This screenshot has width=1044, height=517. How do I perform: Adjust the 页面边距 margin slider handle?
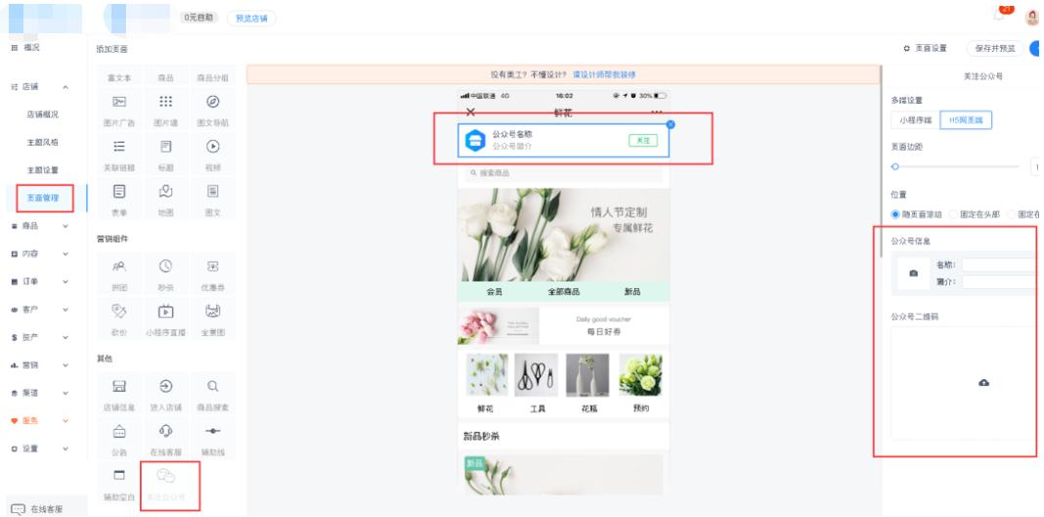pyautogui.click(x=895, y=166)
